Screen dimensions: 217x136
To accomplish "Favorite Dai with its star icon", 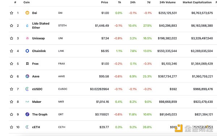I will 12,13.
